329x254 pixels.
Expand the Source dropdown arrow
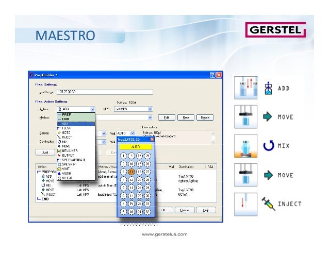(x=104, y=133)
